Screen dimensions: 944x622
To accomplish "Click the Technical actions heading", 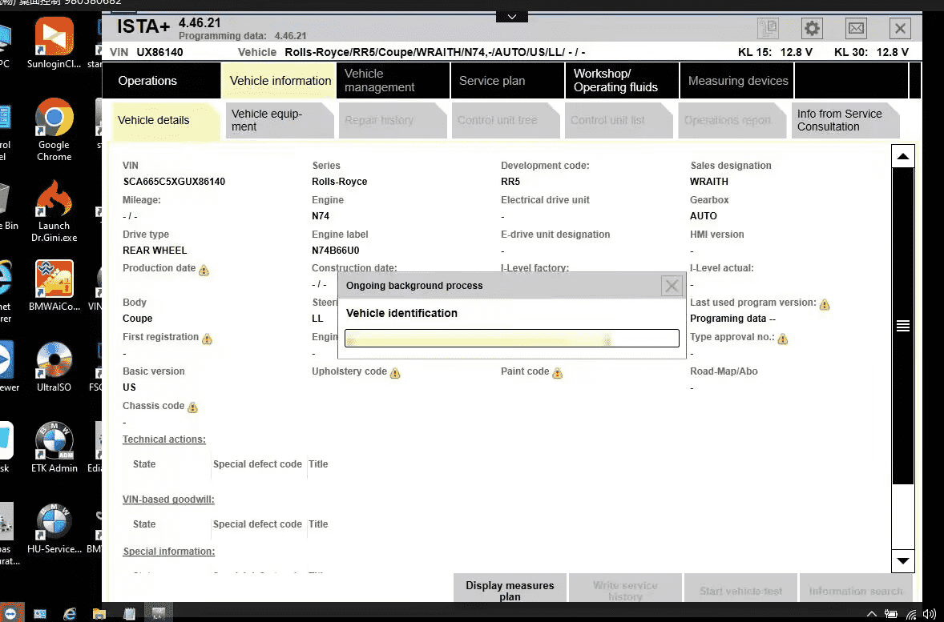I will (163, 439).
